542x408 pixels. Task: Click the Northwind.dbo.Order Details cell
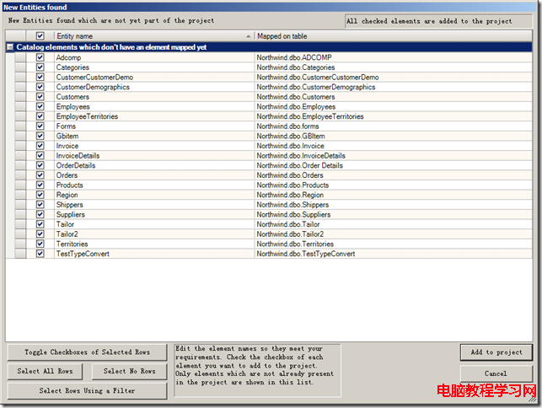tap(394, 165)
